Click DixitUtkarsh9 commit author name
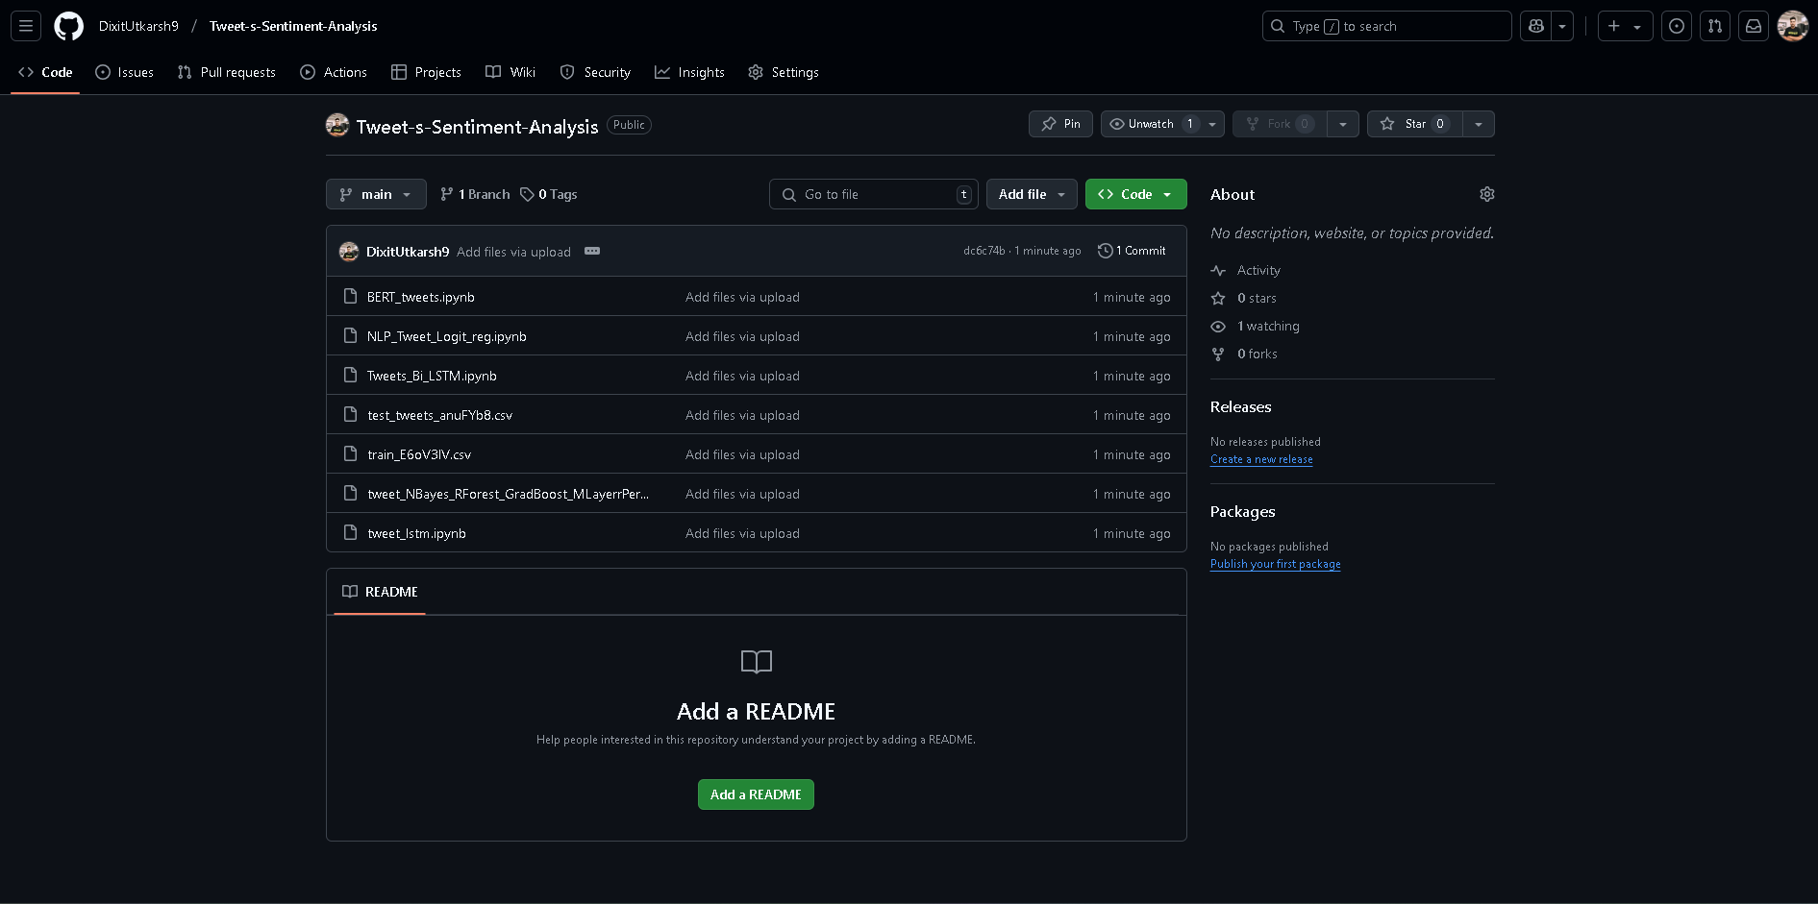Image resolution: width=1818 pixels, height=904 pixels. pyautogui.click(x=408, y=252)
